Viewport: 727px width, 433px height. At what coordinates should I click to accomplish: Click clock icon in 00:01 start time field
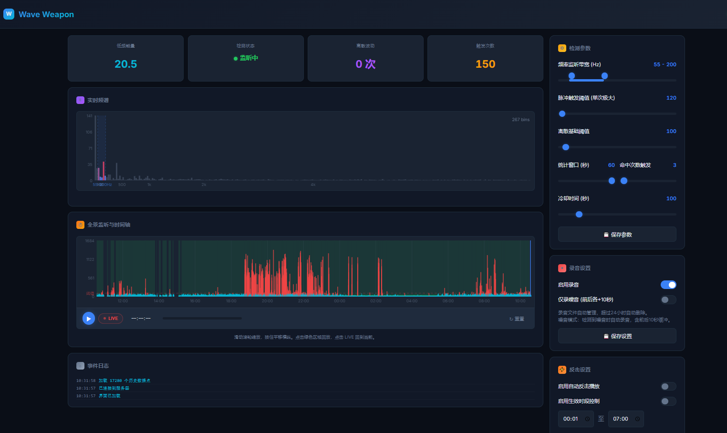[x=587, y=419]
